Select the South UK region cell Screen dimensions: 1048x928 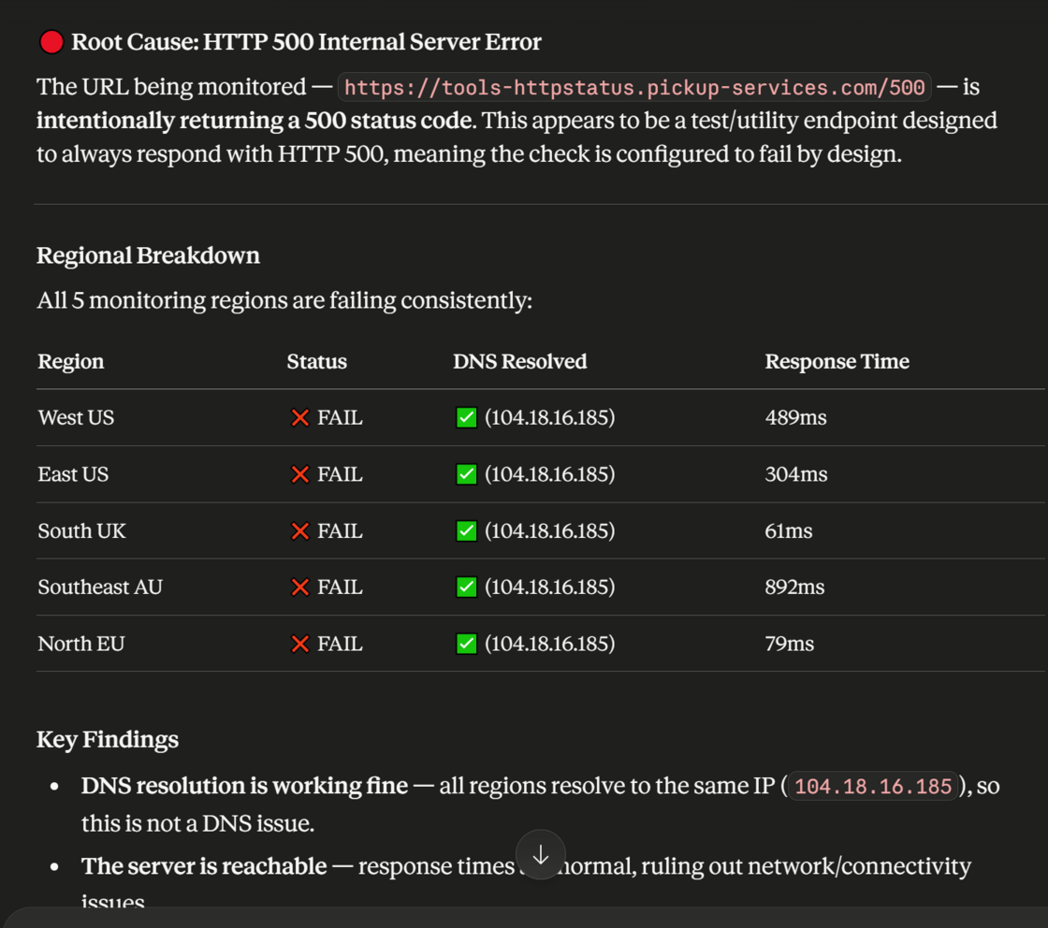tap(81, 531)
